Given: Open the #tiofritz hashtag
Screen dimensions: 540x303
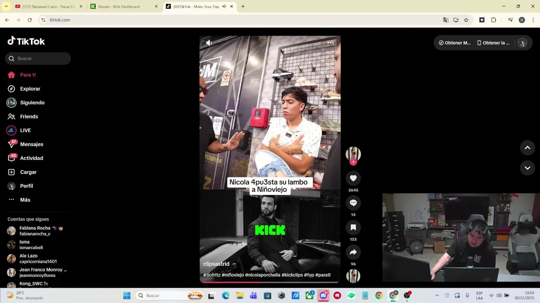Looking at the screenshot, I should tap(212, 275).
